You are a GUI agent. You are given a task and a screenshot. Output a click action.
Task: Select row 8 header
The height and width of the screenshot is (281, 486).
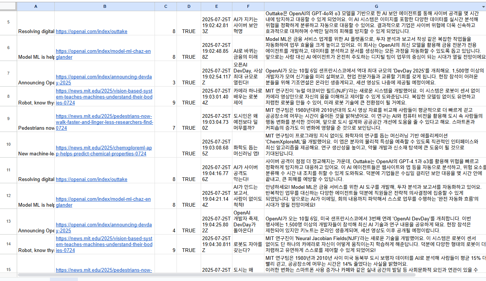point(8,96)
